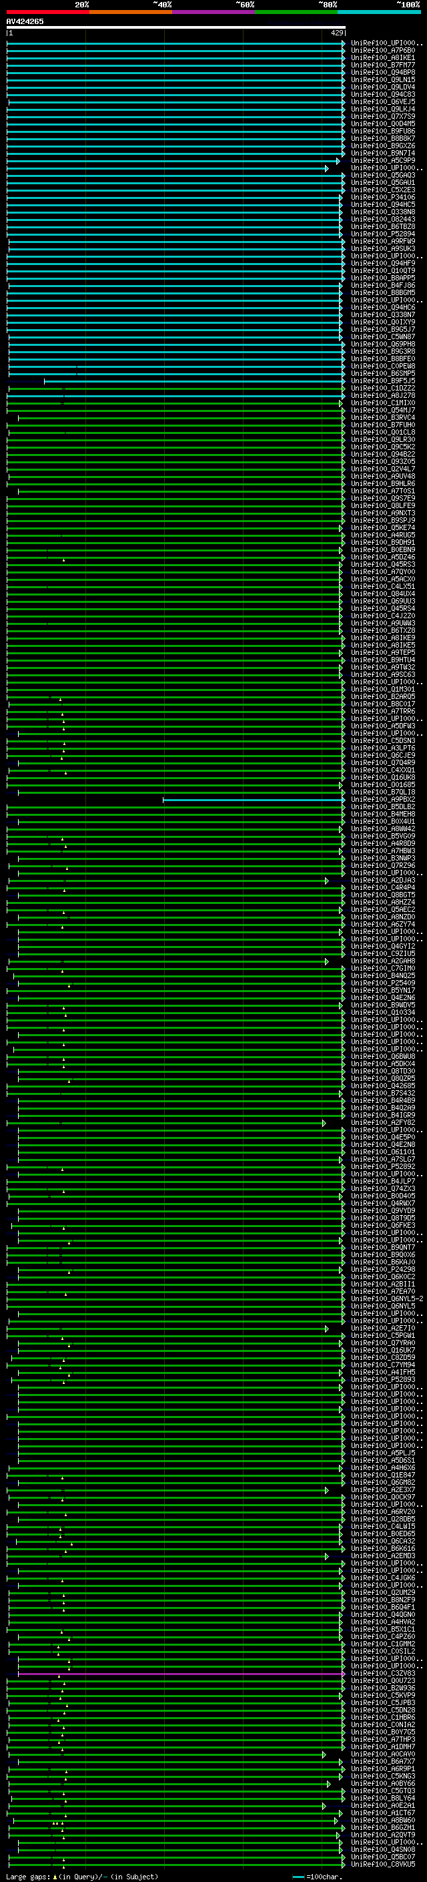427x1882 pixels.
Task: Select label UniRef100_Q8BGT5
Action: click(x=383, y=895)
